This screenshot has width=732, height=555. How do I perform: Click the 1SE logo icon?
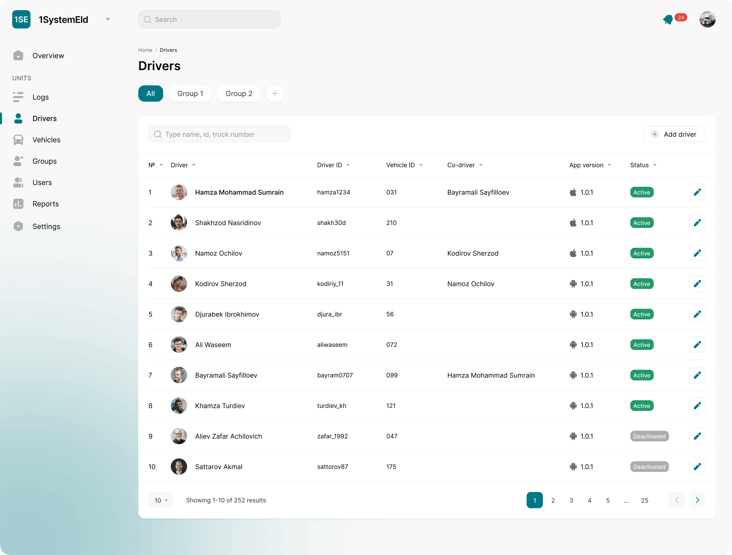[21, 19]
